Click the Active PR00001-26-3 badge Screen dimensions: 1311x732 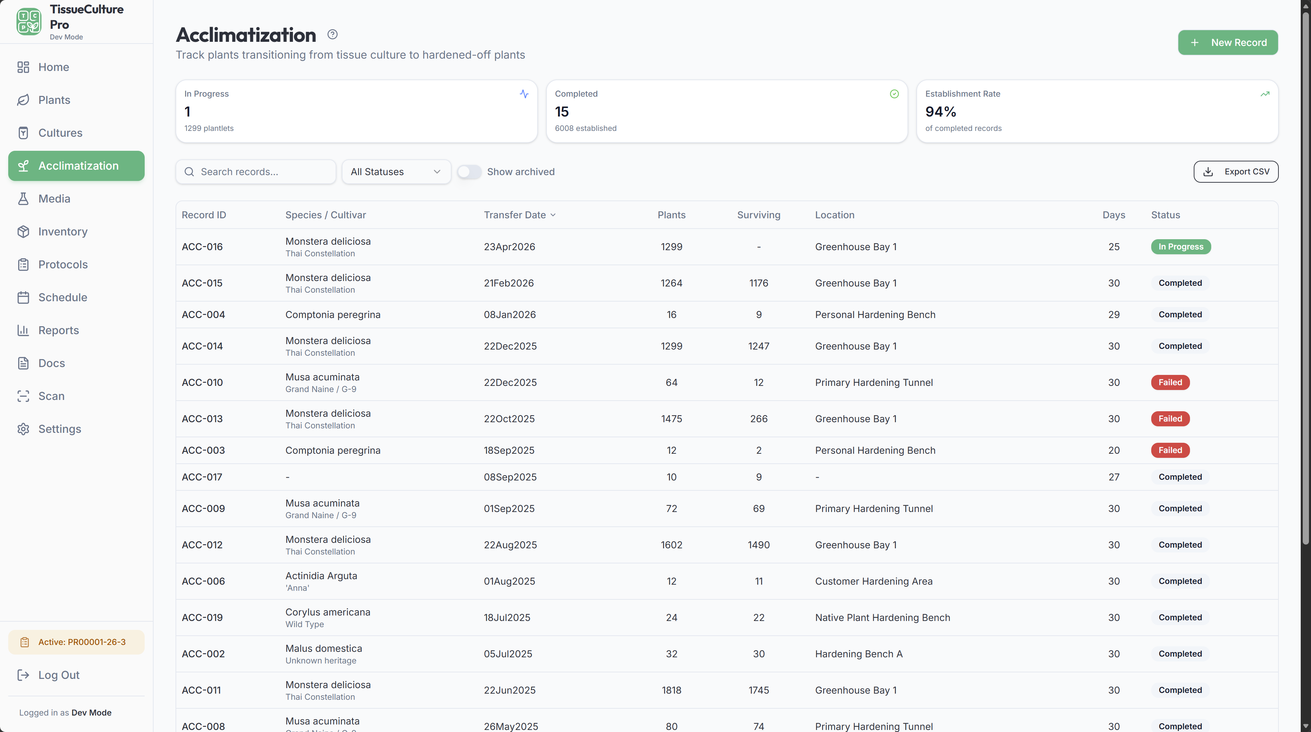(76, 642)
